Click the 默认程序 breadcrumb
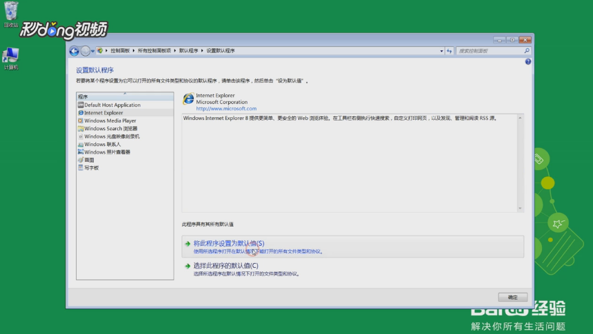This screenshot has width=593, height=334. pyautogui.click(x=189, y=51)
